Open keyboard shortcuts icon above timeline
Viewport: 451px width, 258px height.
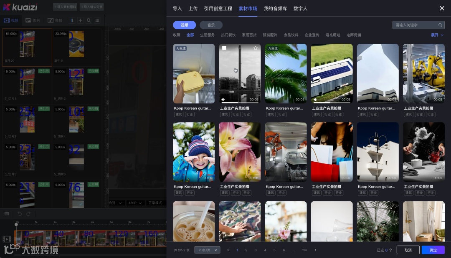(x=7, y=213)
